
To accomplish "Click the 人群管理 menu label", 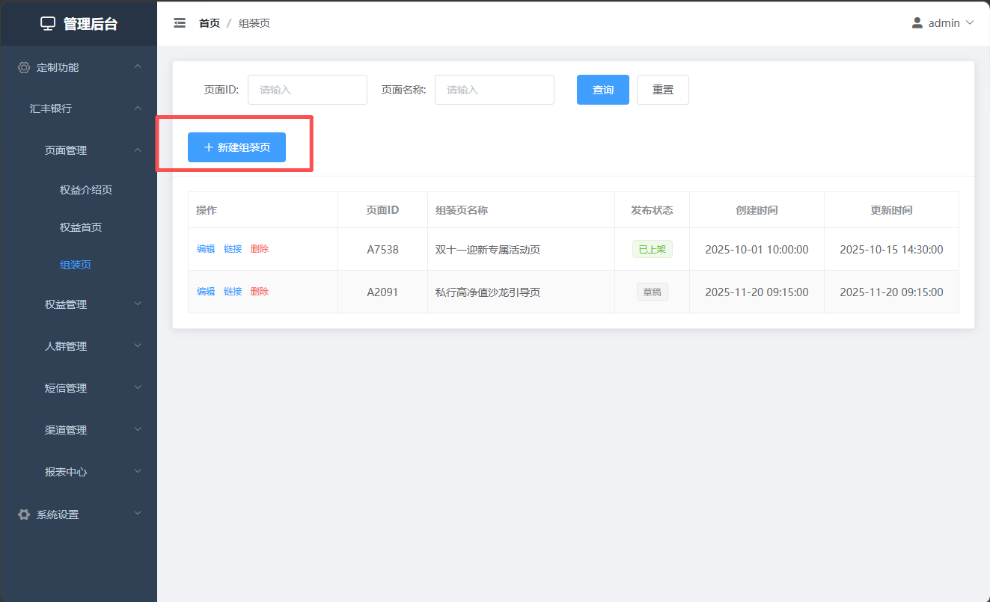I will click(x=66, y=346).
